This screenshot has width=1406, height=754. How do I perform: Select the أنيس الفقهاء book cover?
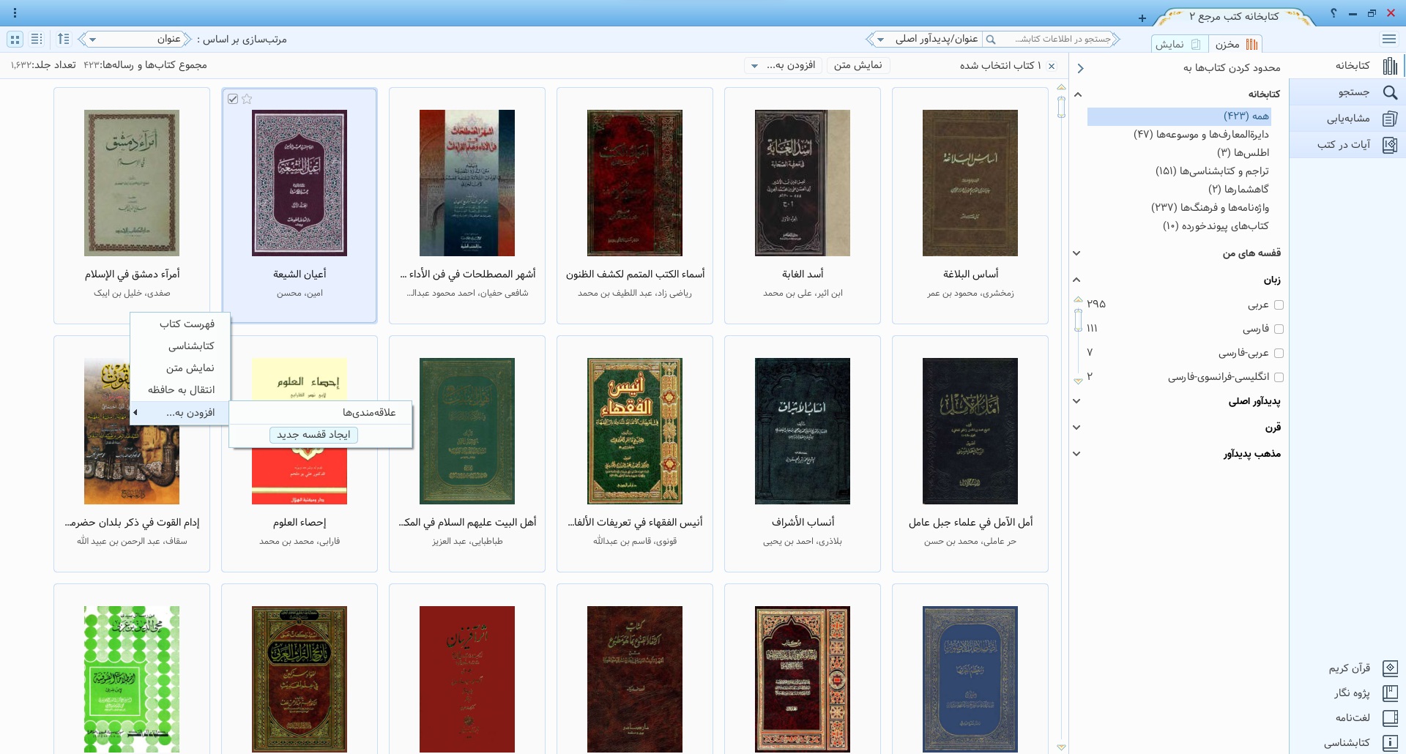635,431
